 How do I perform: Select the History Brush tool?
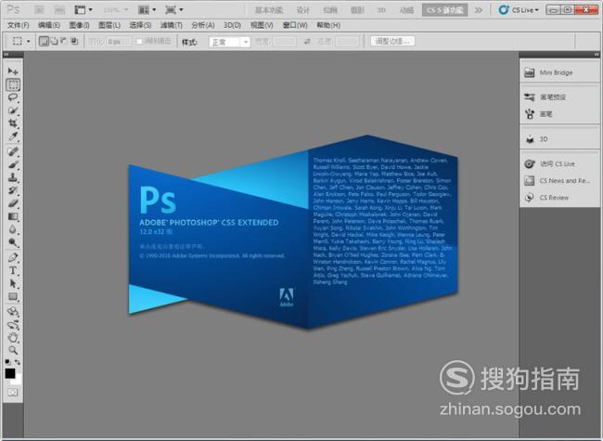tap(13, 190)
